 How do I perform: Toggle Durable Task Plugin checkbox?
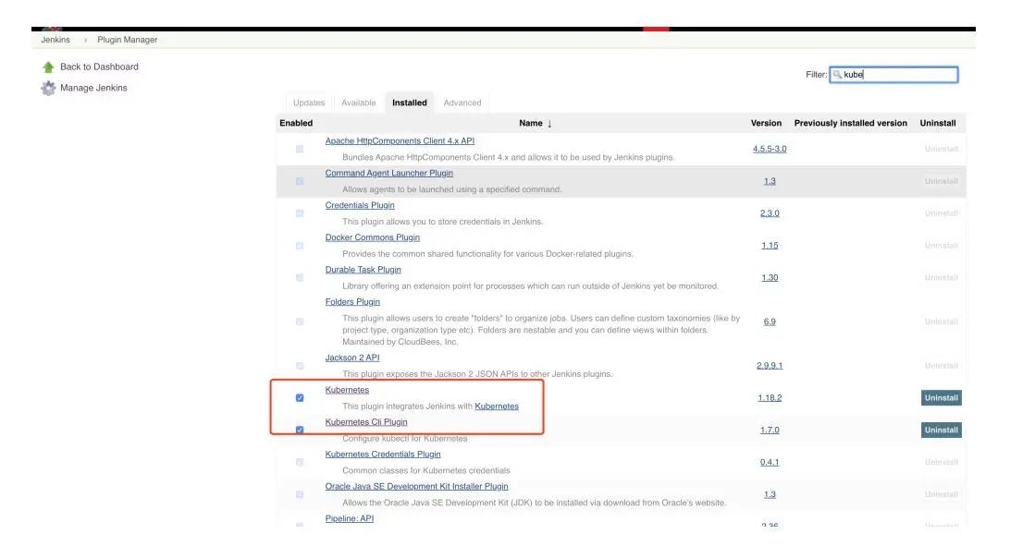(x=300, y=278)
